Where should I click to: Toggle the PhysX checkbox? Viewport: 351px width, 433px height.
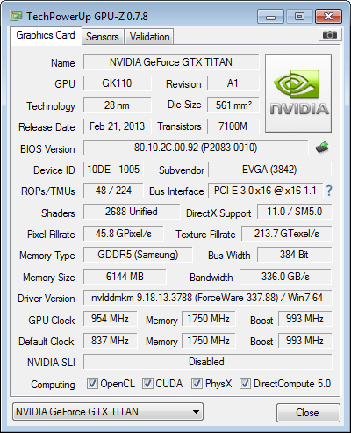pyautogui.click(x=197, y=383)
